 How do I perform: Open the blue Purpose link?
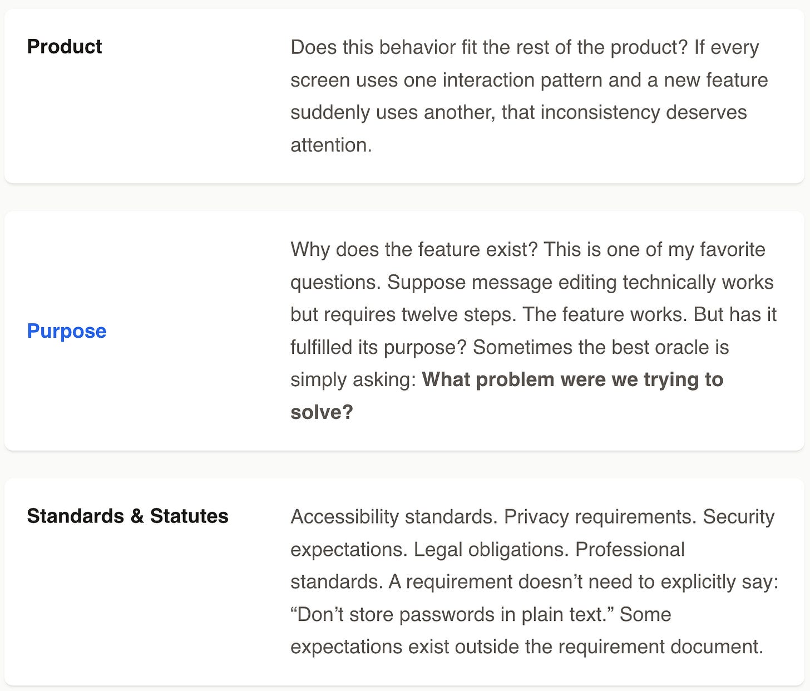point(67,331)
